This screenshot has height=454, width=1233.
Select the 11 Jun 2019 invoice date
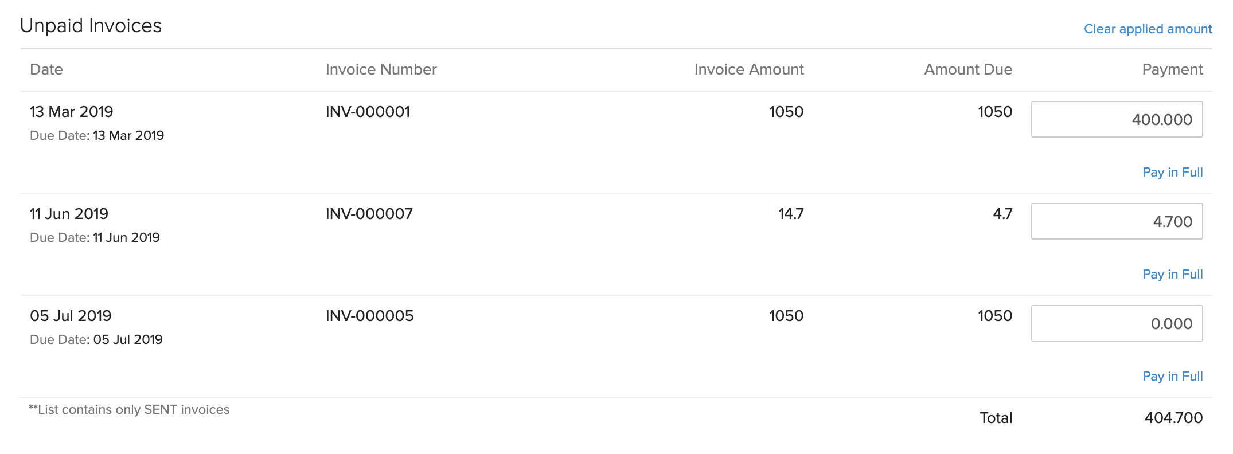point(69,214)
